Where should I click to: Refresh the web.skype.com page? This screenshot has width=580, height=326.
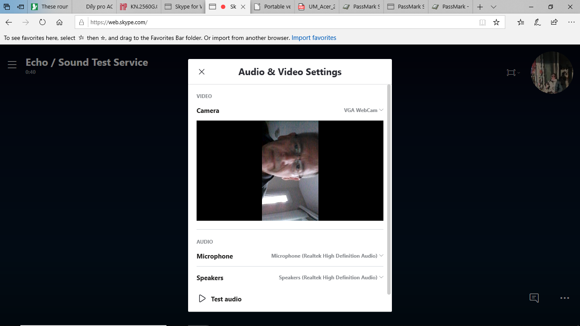42,22
